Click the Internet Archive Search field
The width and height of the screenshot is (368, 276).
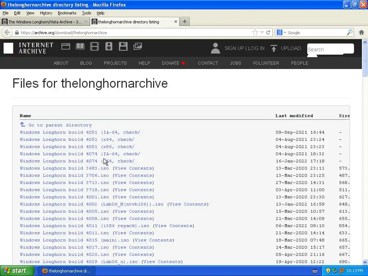tap(331, 49)
